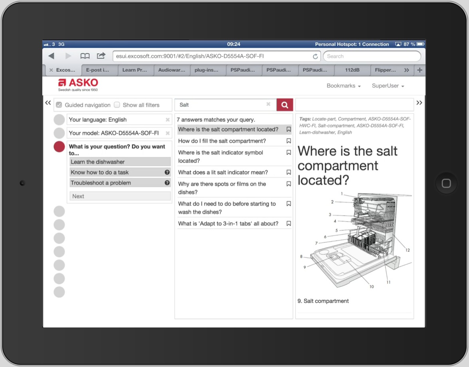Collapse the left panel with double chevron

tap(48, 103)
